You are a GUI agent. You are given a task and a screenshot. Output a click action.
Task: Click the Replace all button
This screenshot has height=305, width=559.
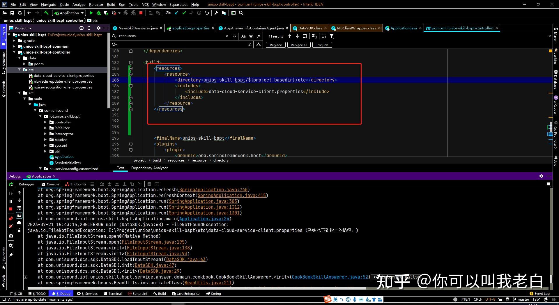(299, 45)
